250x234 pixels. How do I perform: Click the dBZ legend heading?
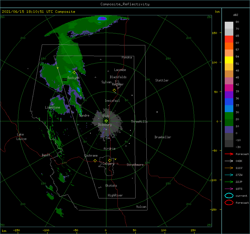point(236,15)
